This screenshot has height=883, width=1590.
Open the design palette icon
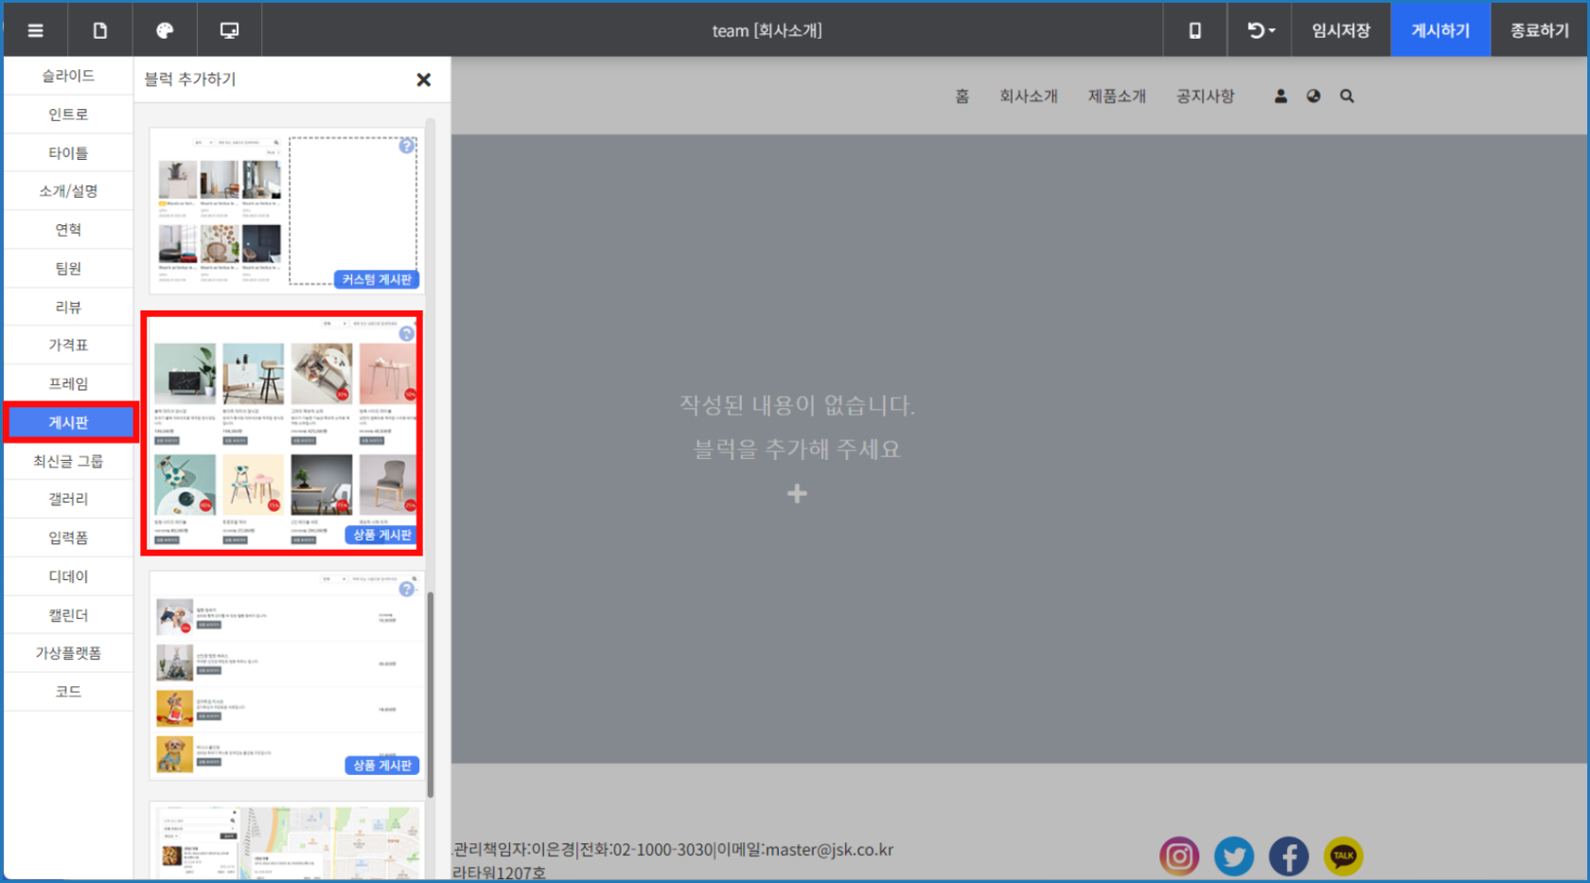[165, 30]
